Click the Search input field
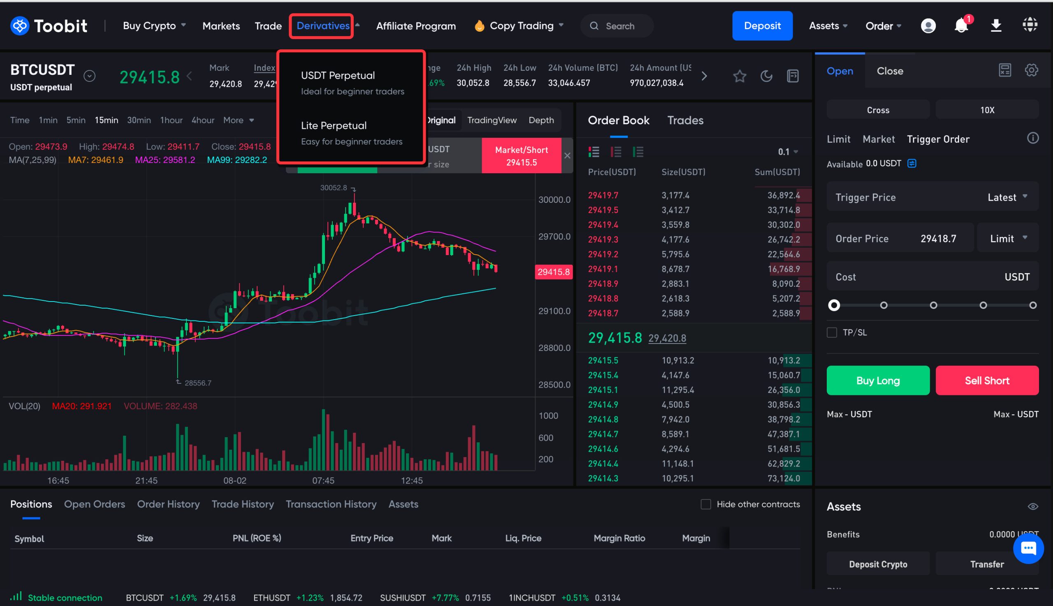This screenshot has width=1053, height=606. [617, 26]
